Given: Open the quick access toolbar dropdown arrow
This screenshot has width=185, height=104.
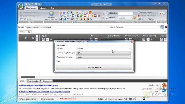Looking at the screenshot, I should click(43, 4).
